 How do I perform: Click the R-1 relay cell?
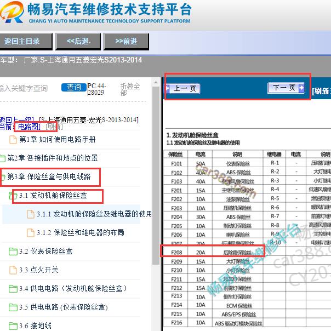[275, 163]
